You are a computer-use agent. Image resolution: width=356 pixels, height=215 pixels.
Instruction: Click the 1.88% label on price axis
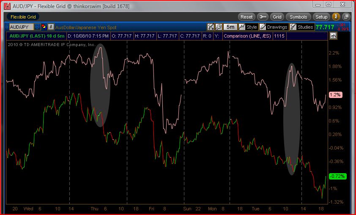pos(335,66)
